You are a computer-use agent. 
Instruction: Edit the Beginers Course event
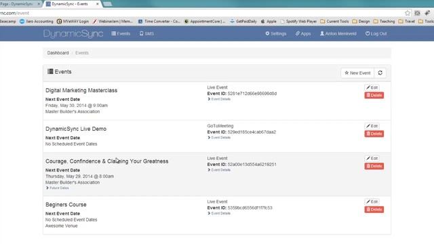click(372, 202)
